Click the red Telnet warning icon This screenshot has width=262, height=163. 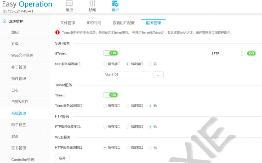(x=58, y=33)
